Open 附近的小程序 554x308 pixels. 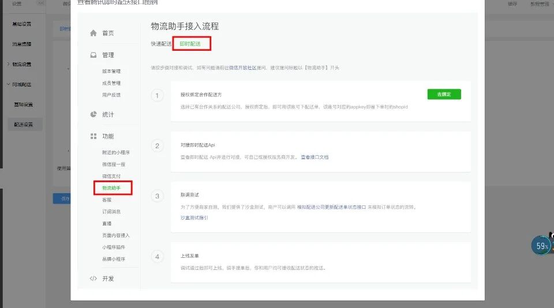[116, 152]
